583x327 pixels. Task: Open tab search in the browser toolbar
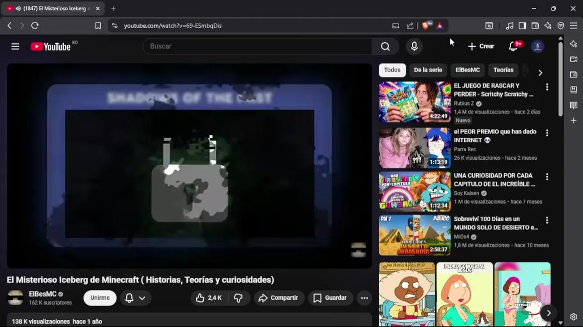coord(489,26)
